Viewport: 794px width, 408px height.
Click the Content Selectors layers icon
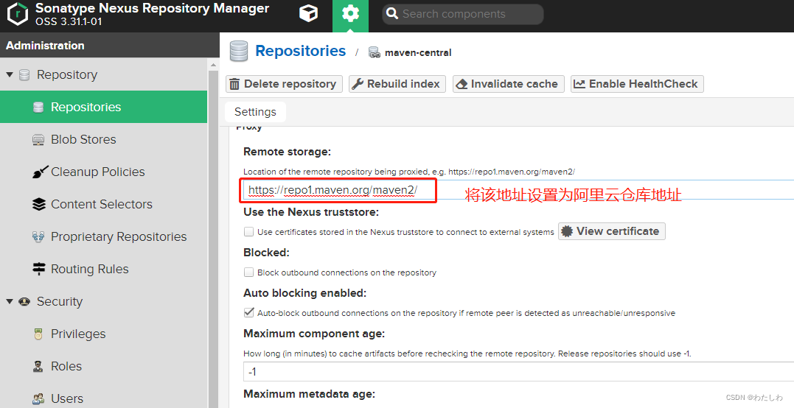[39, 204]
